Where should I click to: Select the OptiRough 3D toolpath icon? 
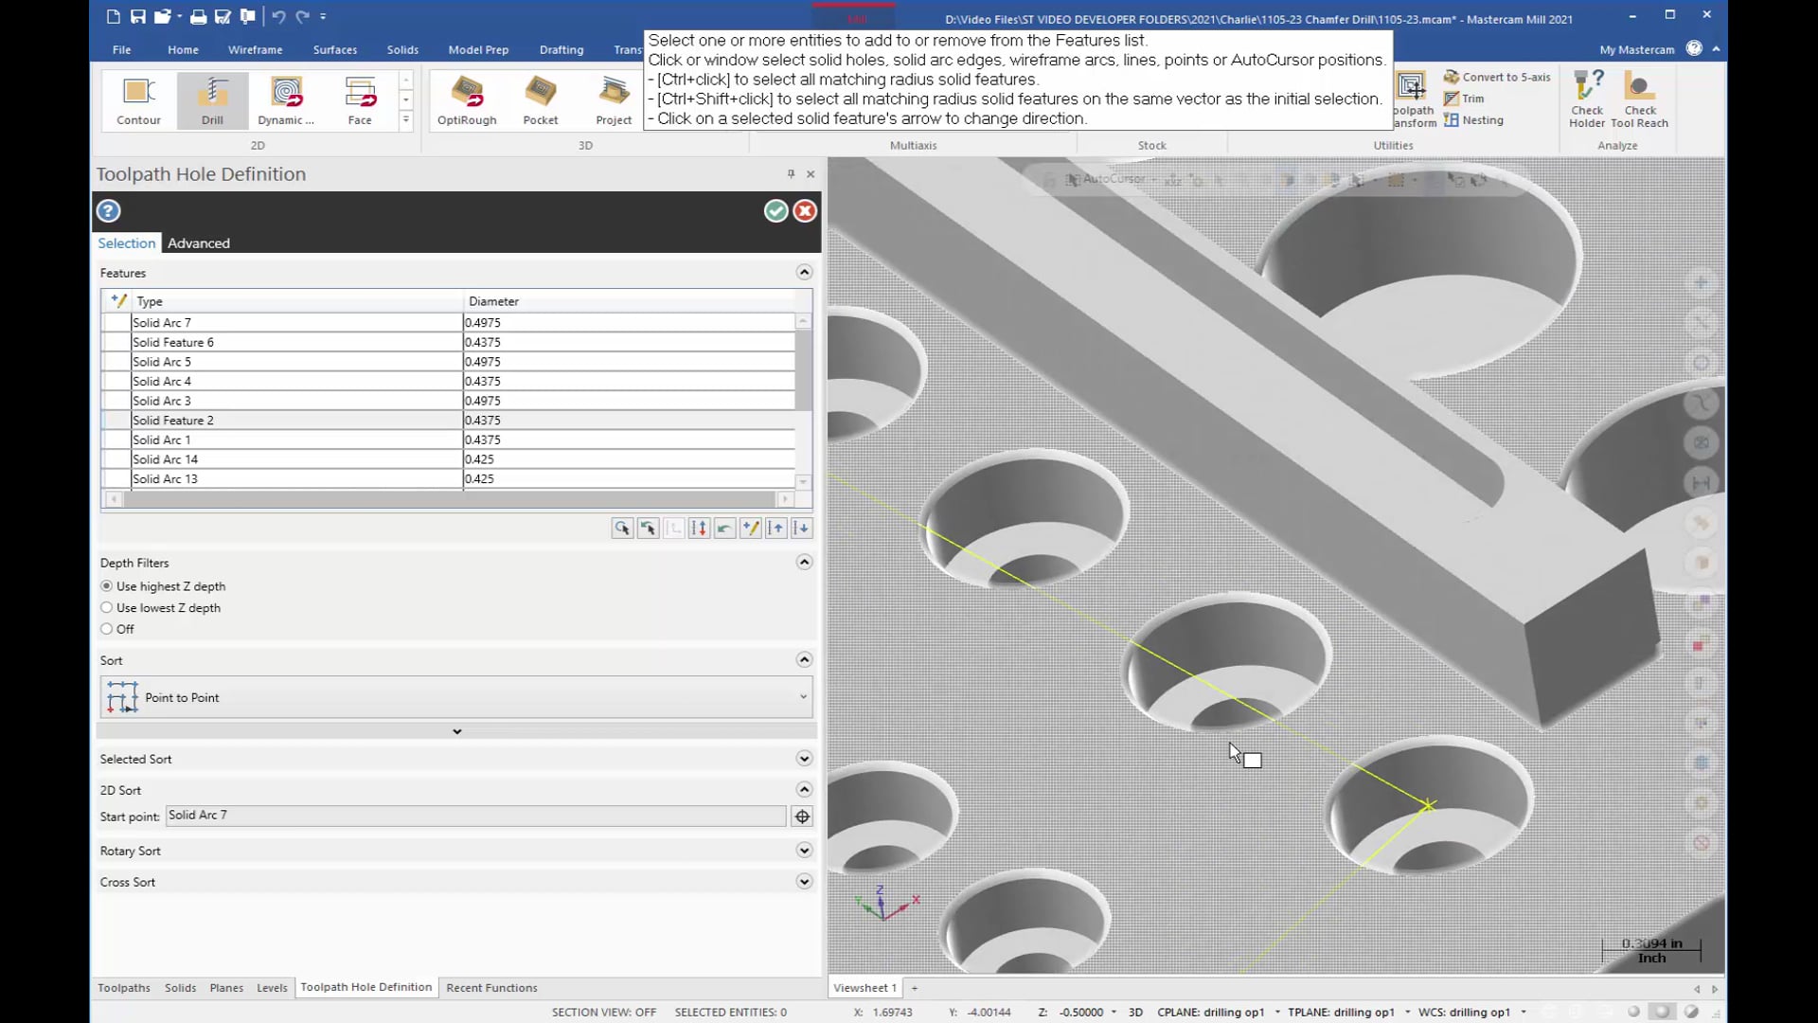tap(467, 100)
